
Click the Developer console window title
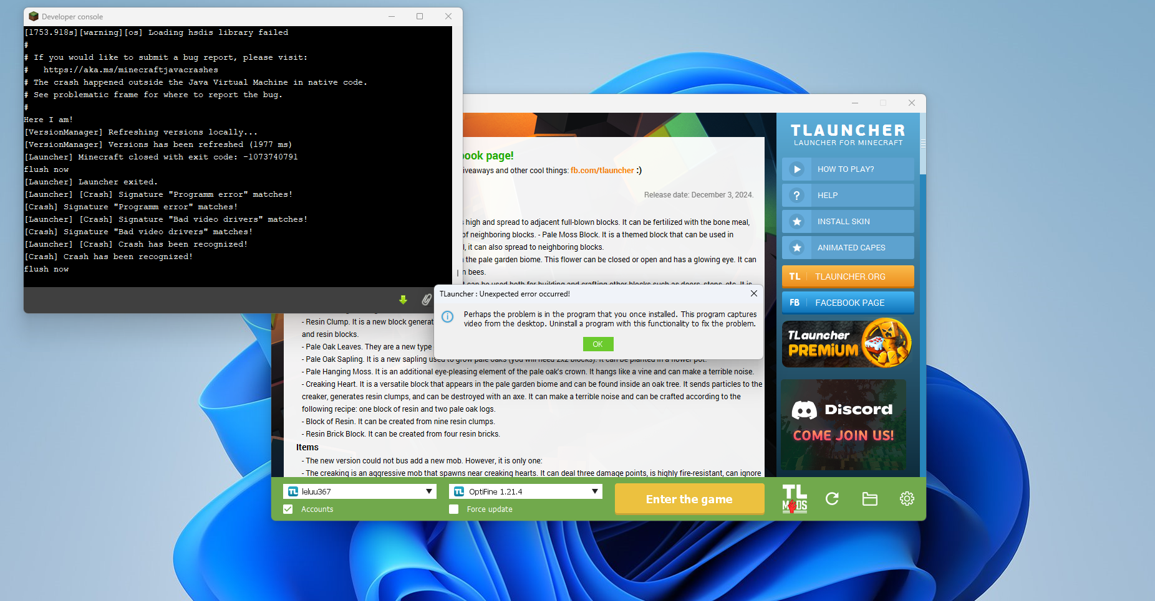pyautogui.click(x=72, y=17)
